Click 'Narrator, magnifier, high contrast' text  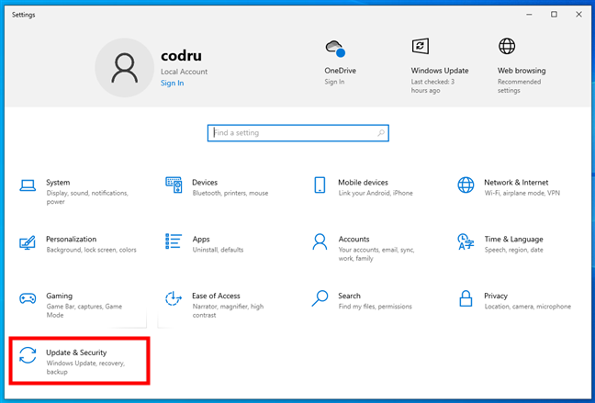(228, 311)
